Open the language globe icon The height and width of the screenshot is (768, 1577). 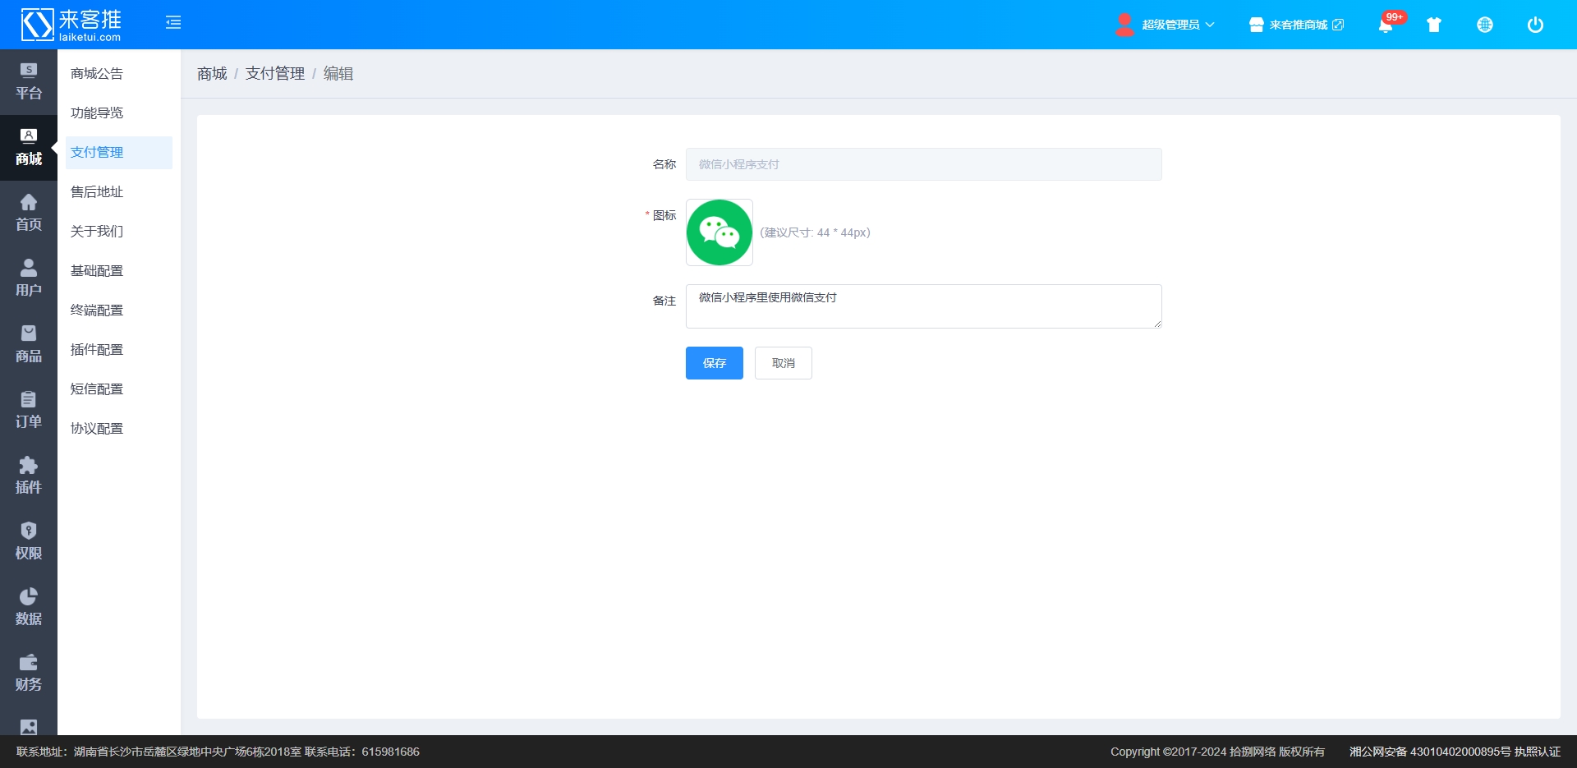(1484, 25)
